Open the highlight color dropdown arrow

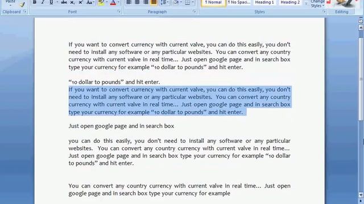point(107,2)
